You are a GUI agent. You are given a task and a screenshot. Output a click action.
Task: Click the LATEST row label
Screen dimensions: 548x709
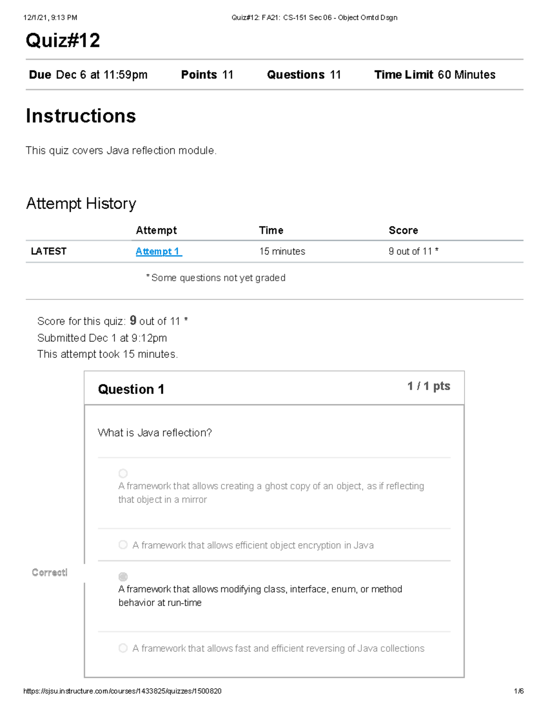click(x=48, y=251)
